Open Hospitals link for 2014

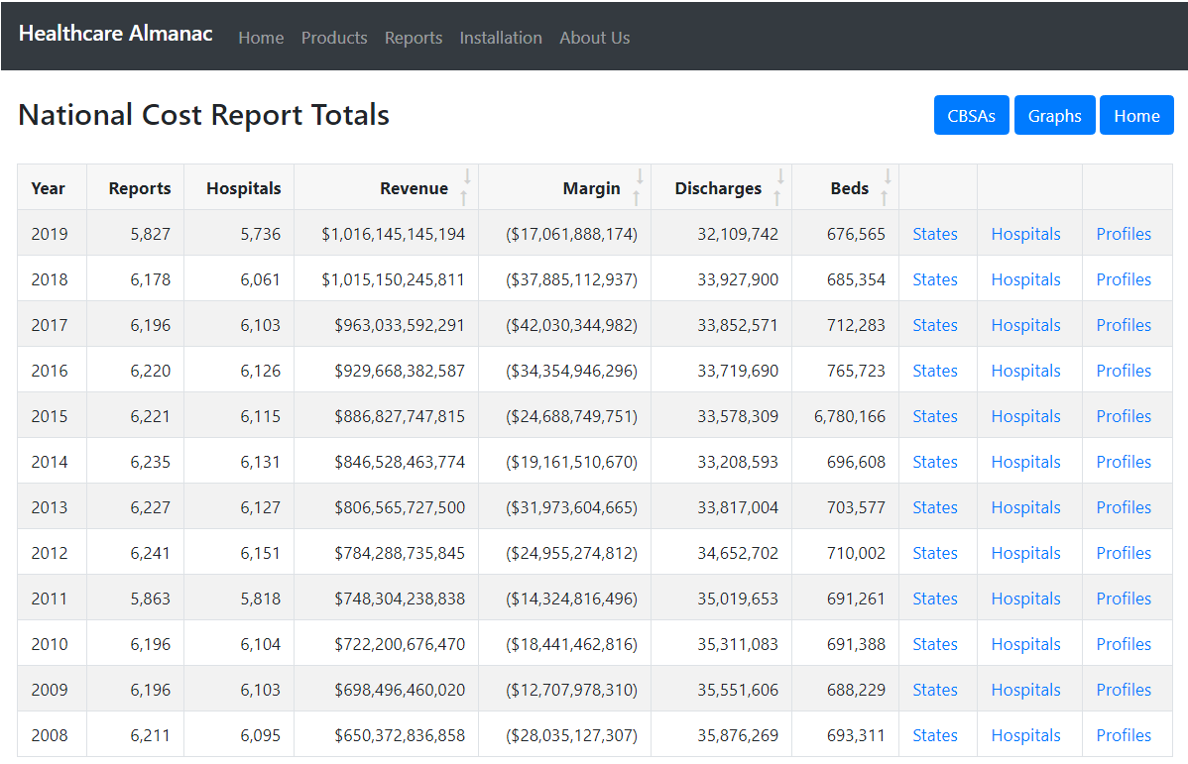[x=1025, y=461]
